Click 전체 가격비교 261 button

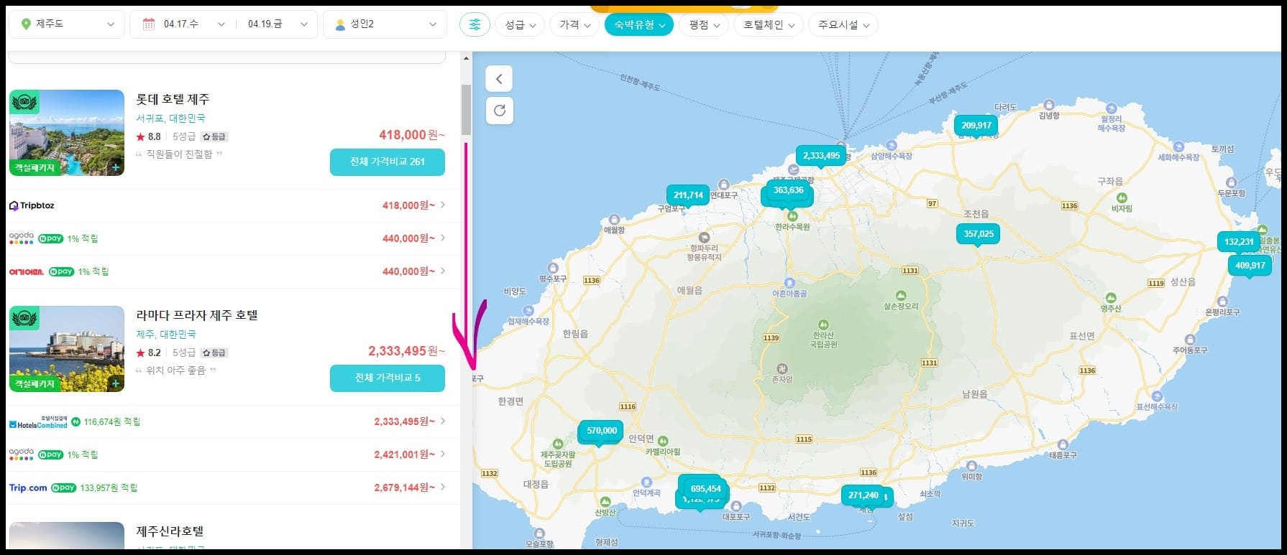click(388, 162)
